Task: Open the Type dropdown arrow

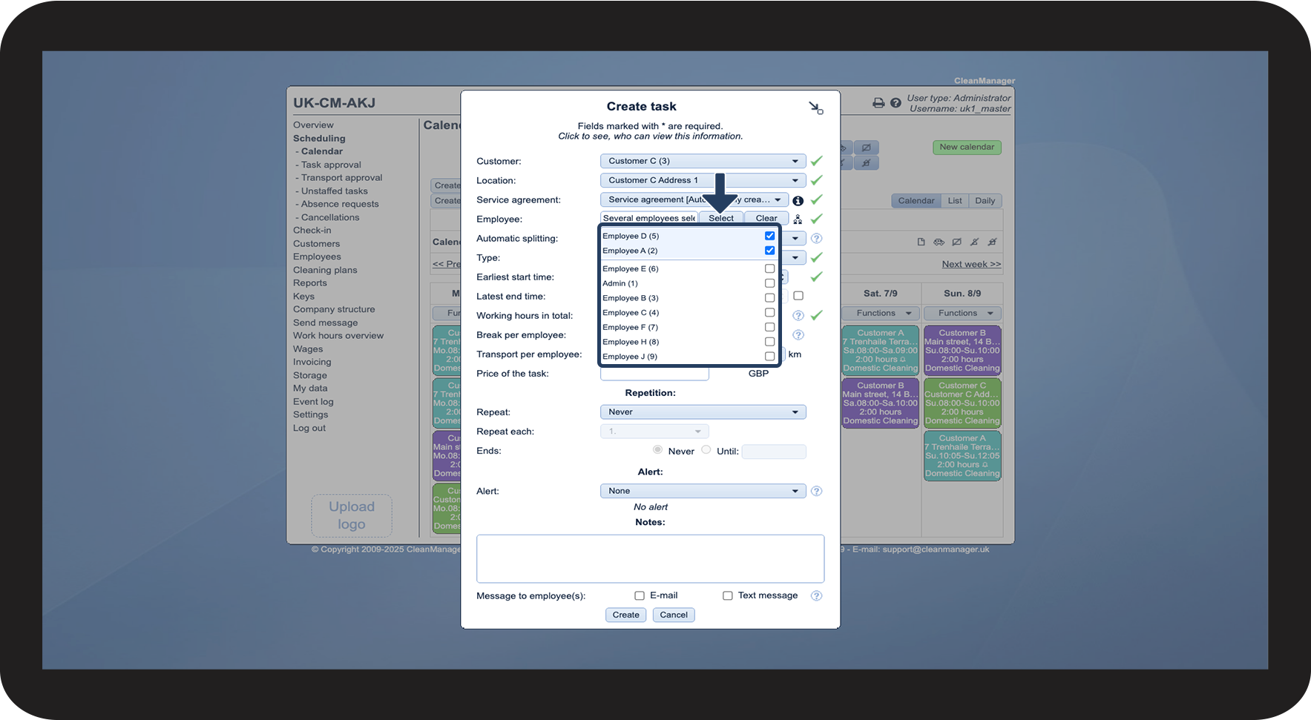Action: (x=795, y=258)
